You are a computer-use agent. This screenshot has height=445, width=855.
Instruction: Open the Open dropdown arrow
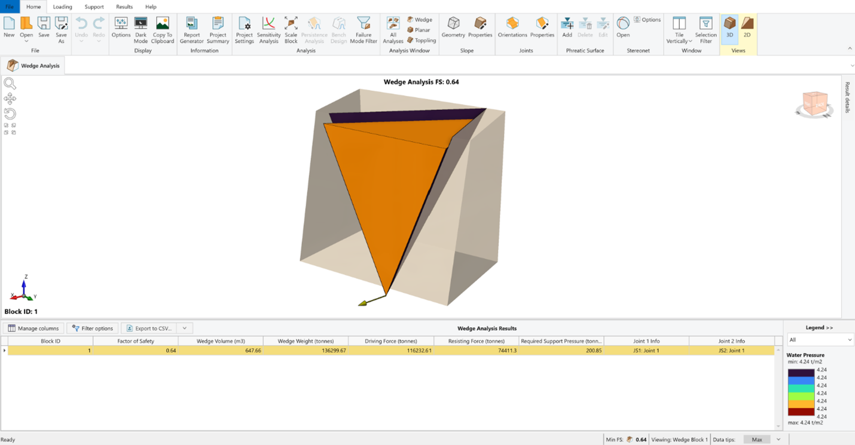26,41
